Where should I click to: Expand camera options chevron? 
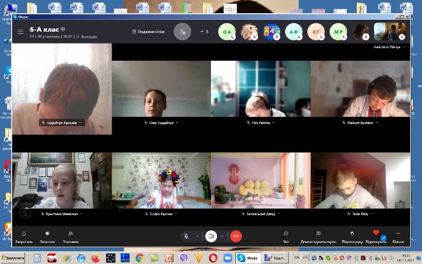pos(222,236)
